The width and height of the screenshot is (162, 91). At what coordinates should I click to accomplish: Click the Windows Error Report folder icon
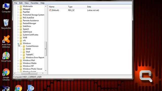click(x=24, y=57)
